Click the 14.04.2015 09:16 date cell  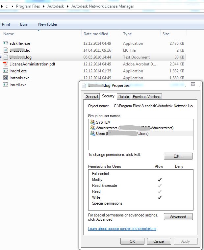97,50
